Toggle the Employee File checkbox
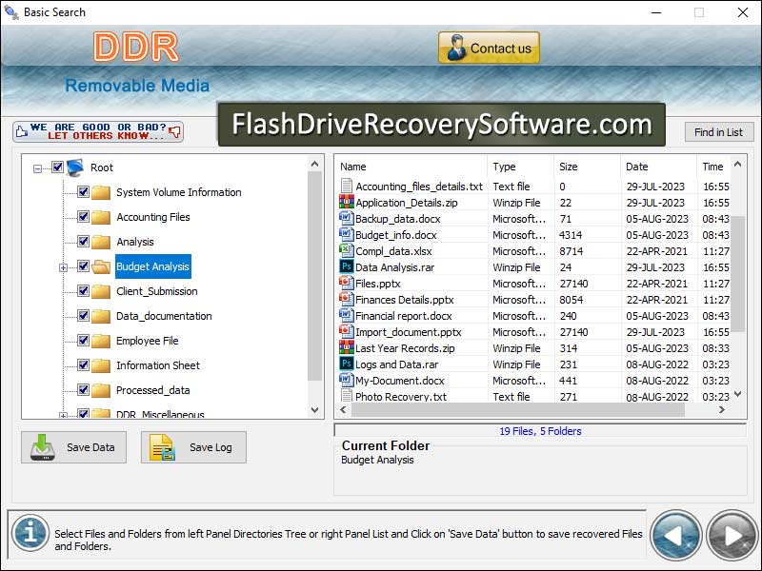This screenshot has height=571, width=762. (x=83, y=341)
